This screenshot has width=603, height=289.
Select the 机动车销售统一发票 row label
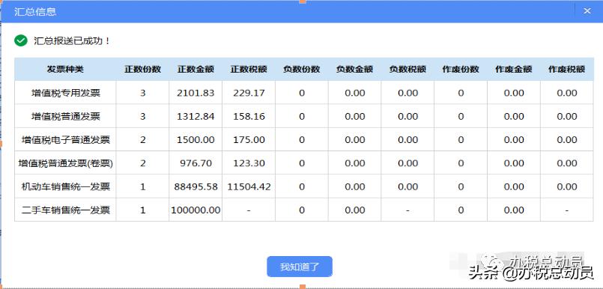coord(66,186)
